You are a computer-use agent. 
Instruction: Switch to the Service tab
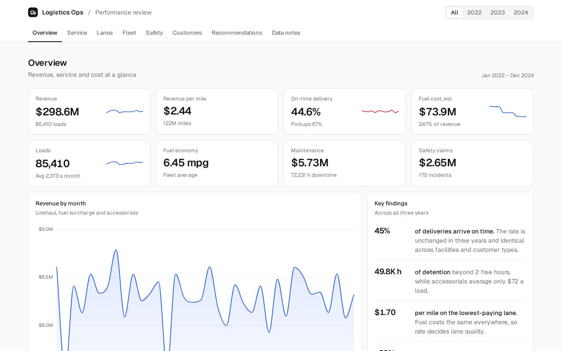(77, 33)
